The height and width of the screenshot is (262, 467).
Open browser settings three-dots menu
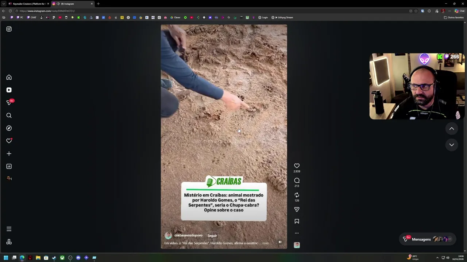pos(449,11)
